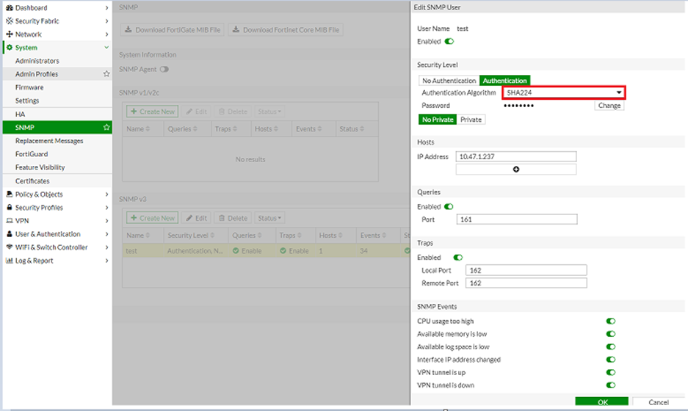Click the plus icon to add host
This screenshot has height=411, width=688.
point(515,170)
